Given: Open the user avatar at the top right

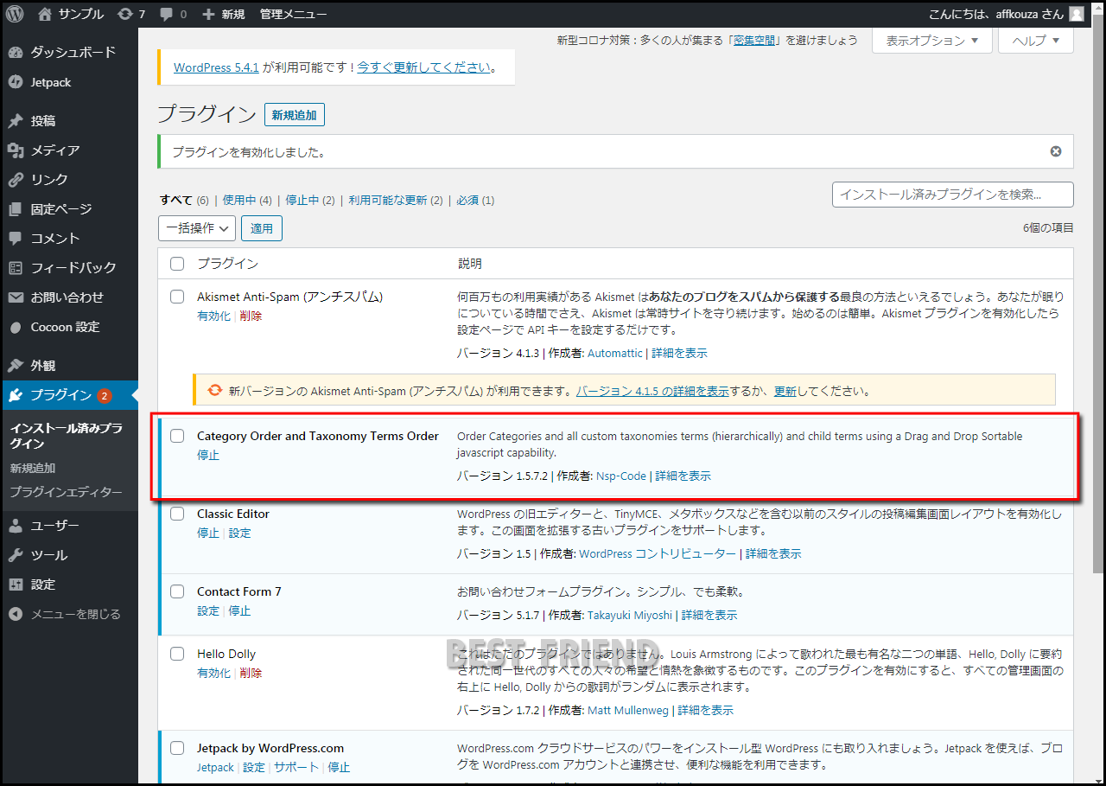Looking at the screenshot, I should point(1076,14).
